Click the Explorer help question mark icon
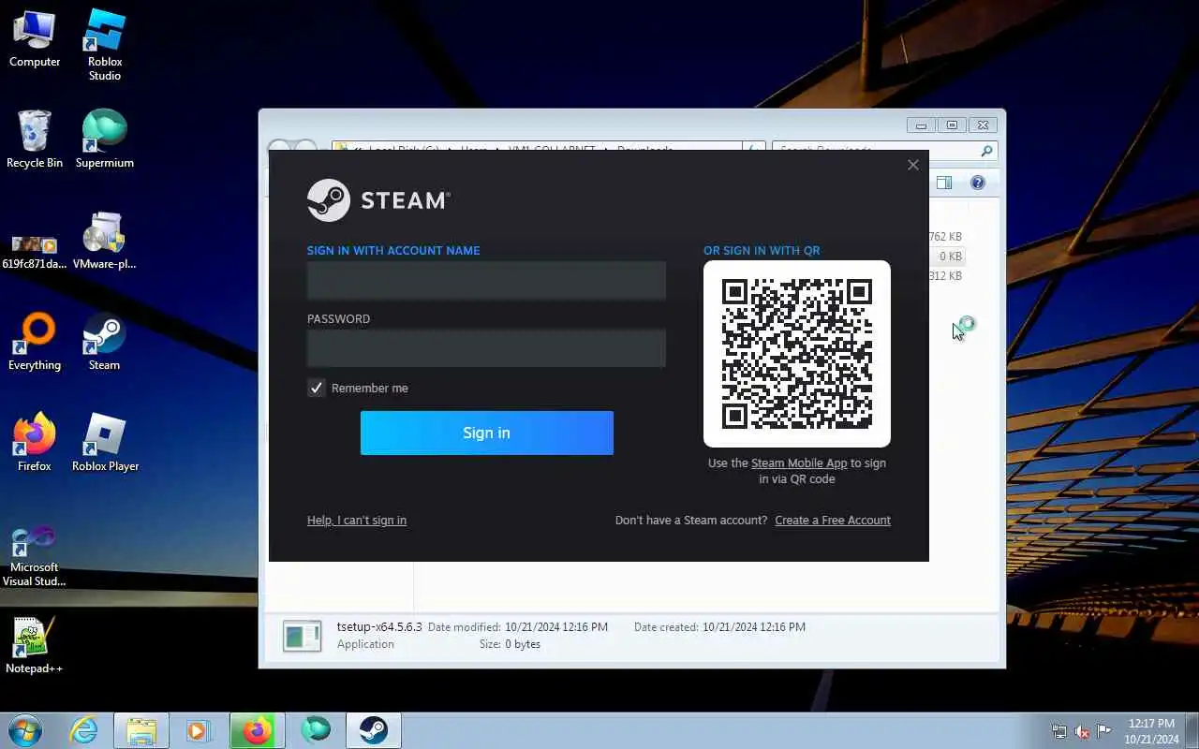1199x749 pixels. (x=978, y=183)
